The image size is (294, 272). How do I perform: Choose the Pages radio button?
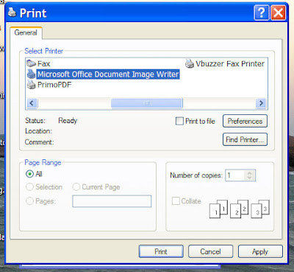tap(29, 201)
